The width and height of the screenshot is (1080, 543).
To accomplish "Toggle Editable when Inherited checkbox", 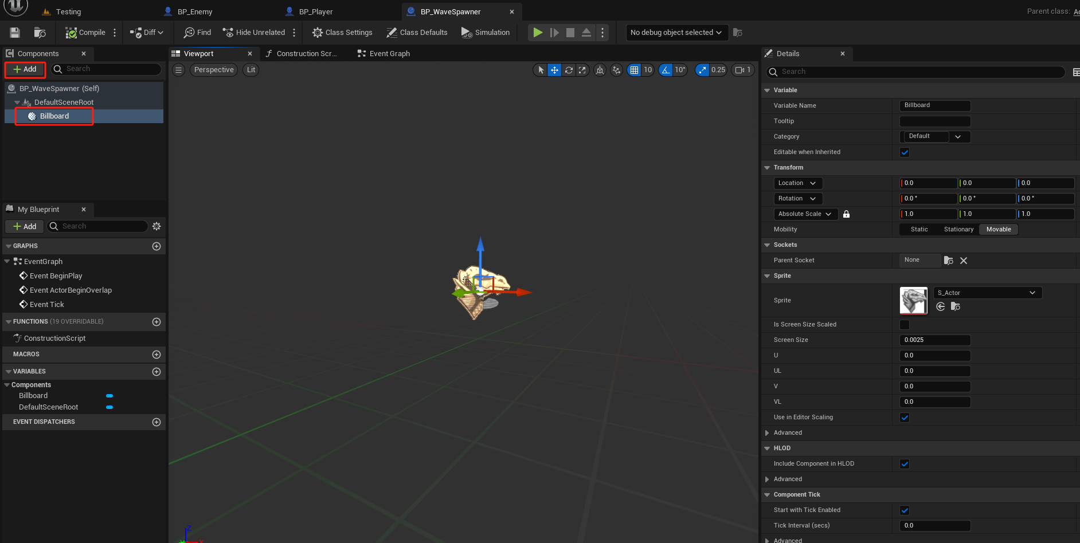I will click(905, 152).
